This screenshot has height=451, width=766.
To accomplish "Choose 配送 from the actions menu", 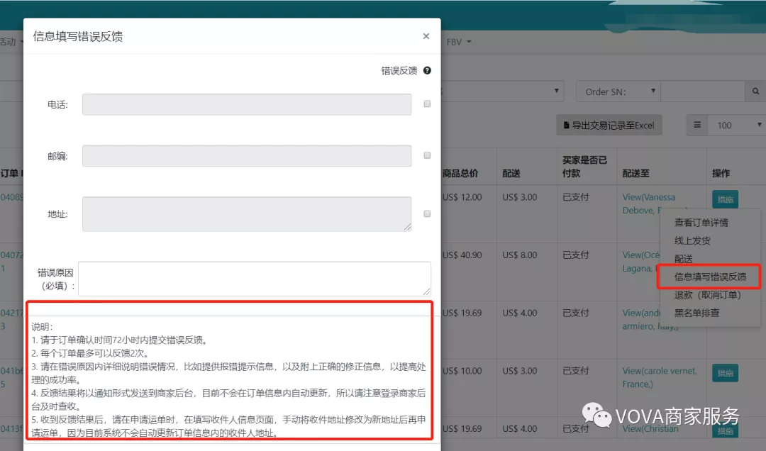I will coord(684,259).
